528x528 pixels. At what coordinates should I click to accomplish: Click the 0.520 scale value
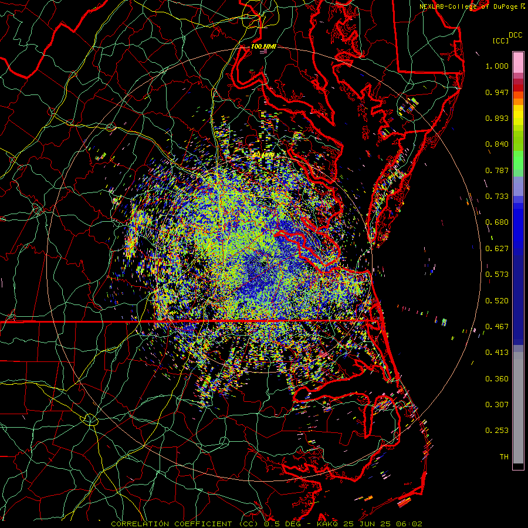coord(497,301)
